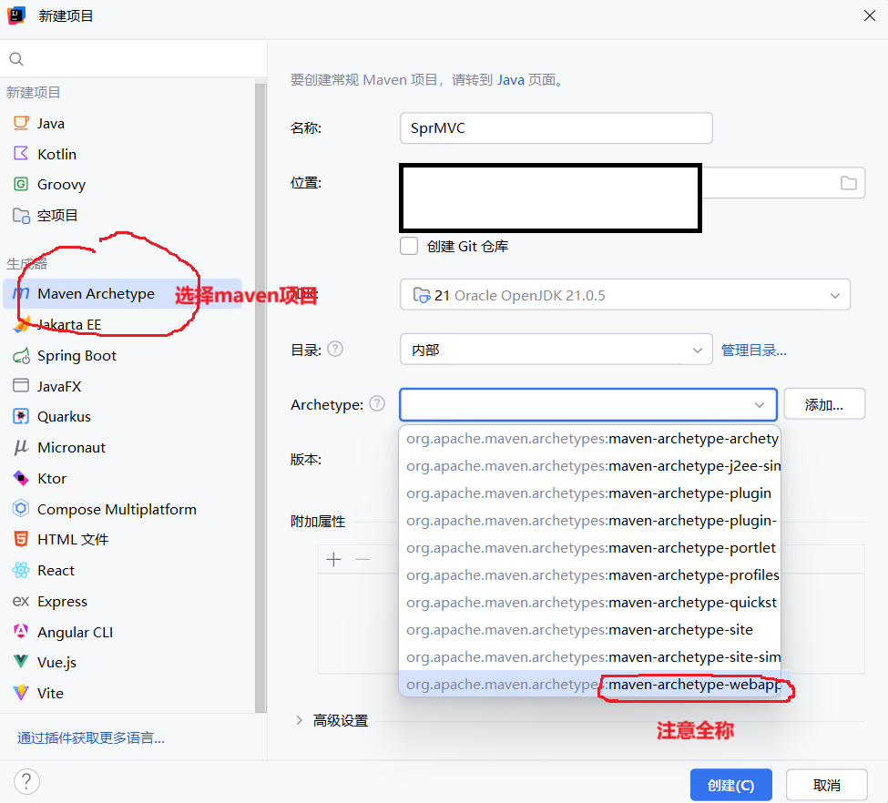The height and width of the screenshot is (803, 888).
Task: Select maven-archetype-plugin entry
Action: (589, 493)
